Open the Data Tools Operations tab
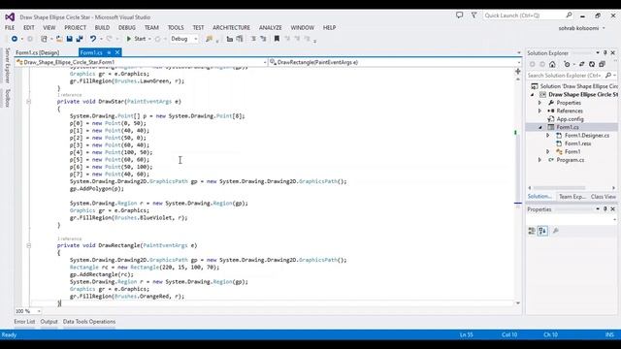 (89, 322)
